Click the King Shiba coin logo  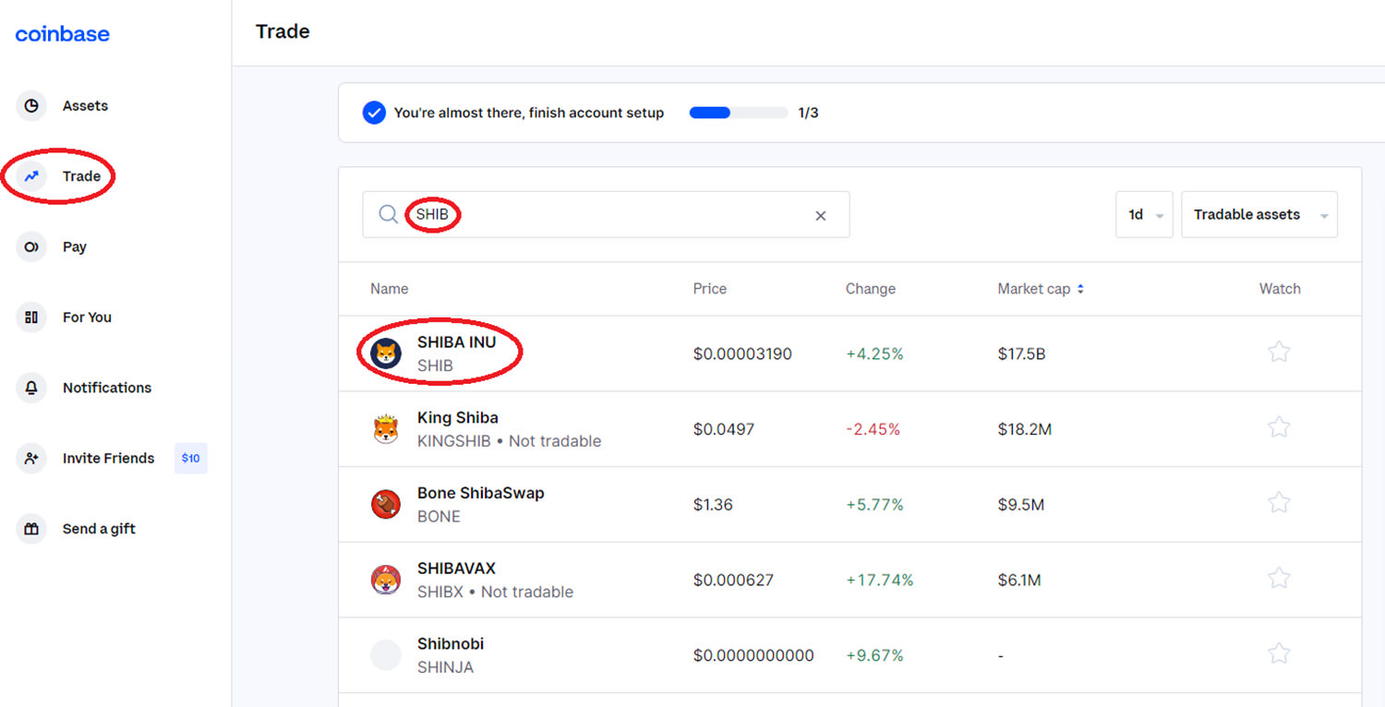(386, 429)
